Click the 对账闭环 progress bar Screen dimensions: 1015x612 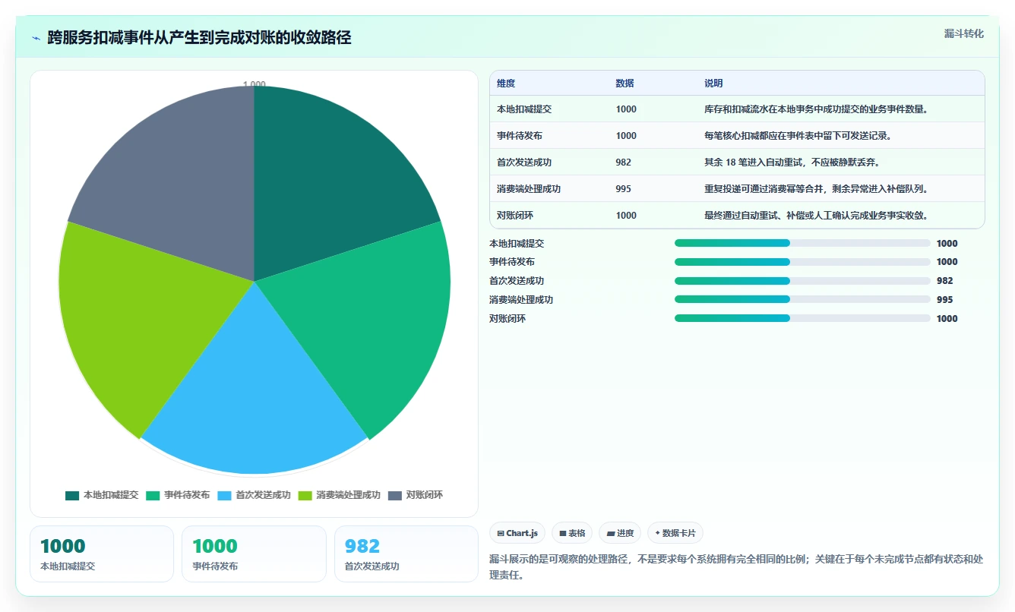(x=802, y=318)
